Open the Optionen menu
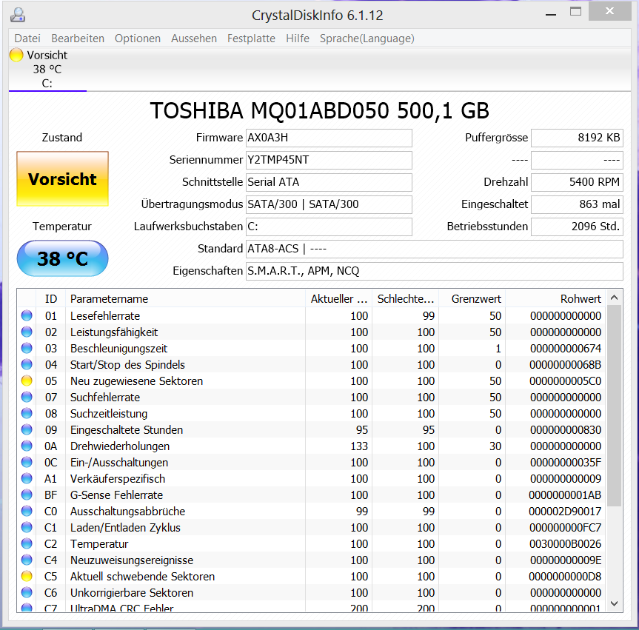 tap(137, 38)
